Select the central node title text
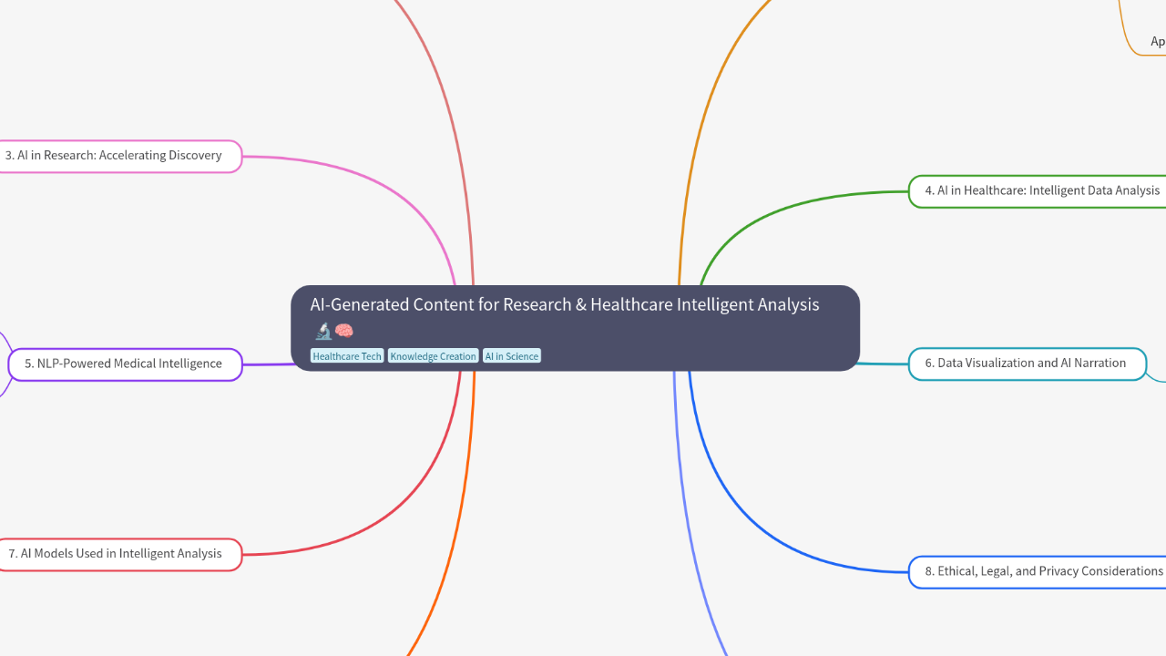Viewport: 1166px width, 656px height. click(564, 304)
